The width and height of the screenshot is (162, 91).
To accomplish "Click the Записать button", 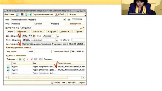I will tap(72, 83).
